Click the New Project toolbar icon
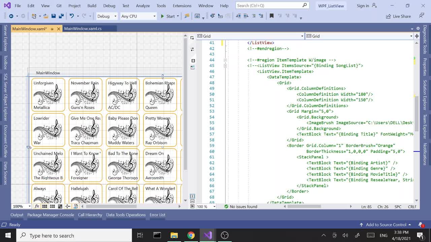 (x=34, y=16)
